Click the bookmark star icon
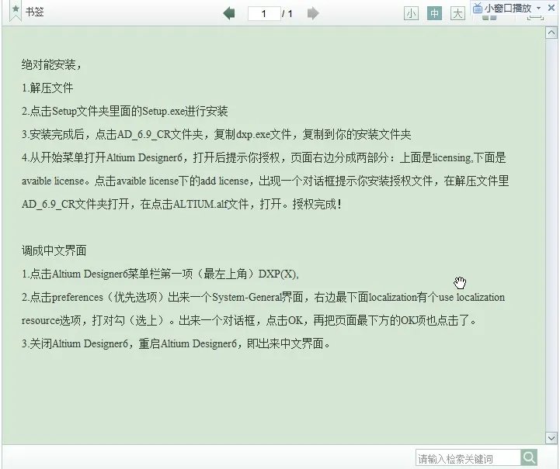The height and width of the screenshot is (469, 560). coord(16,12)
